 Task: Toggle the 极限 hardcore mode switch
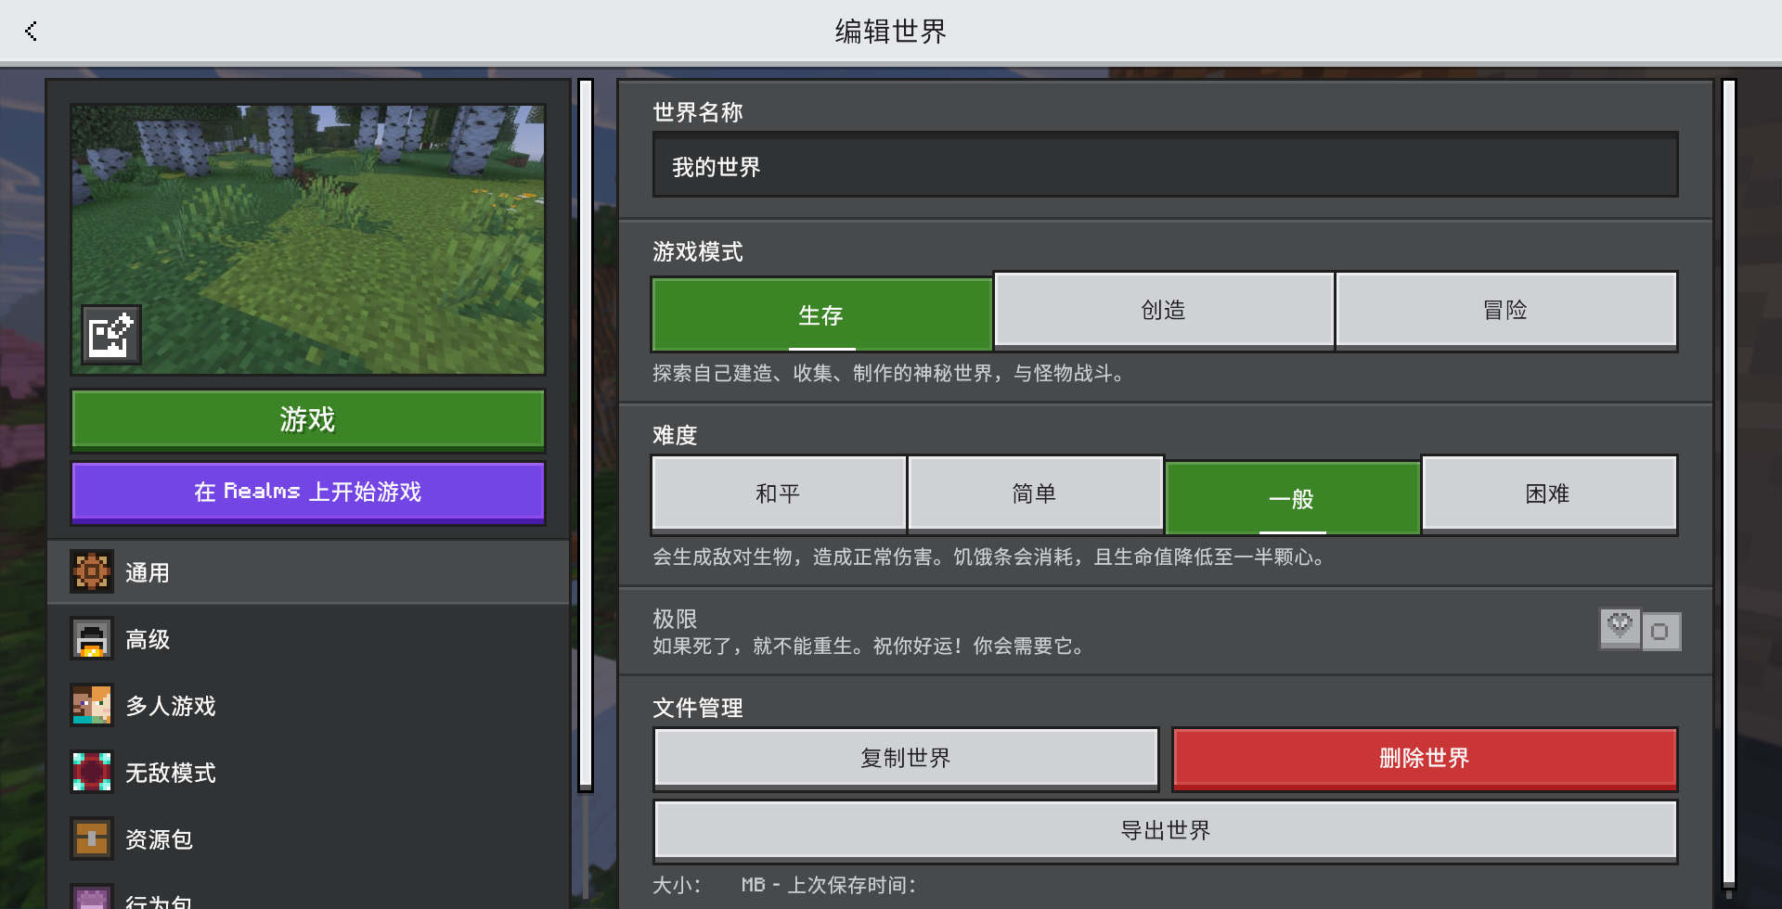click(x=1640, y=631)
